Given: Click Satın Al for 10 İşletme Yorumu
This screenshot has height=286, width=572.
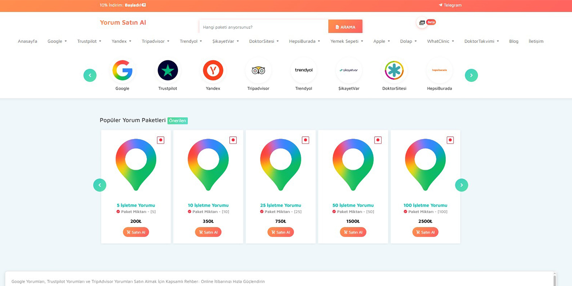Looking at the screenshot, I should click(208, 232).
